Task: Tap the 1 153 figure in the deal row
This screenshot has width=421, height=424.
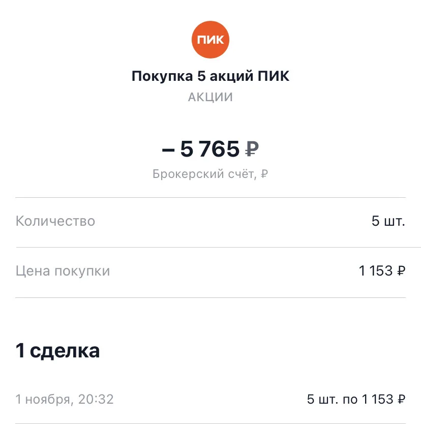Action: point(377,399)
